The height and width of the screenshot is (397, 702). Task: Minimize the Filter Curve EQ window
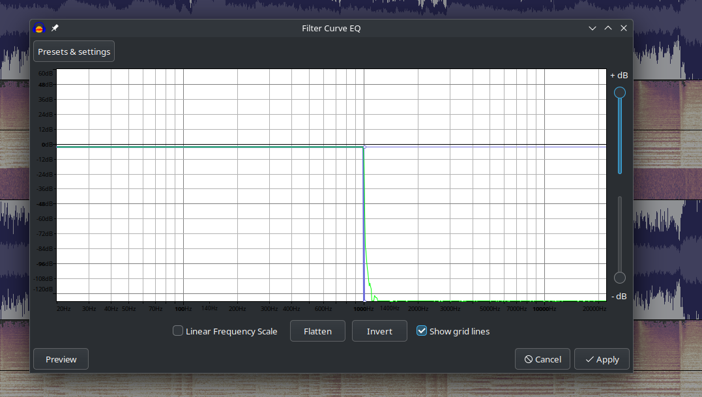(592, 28)
